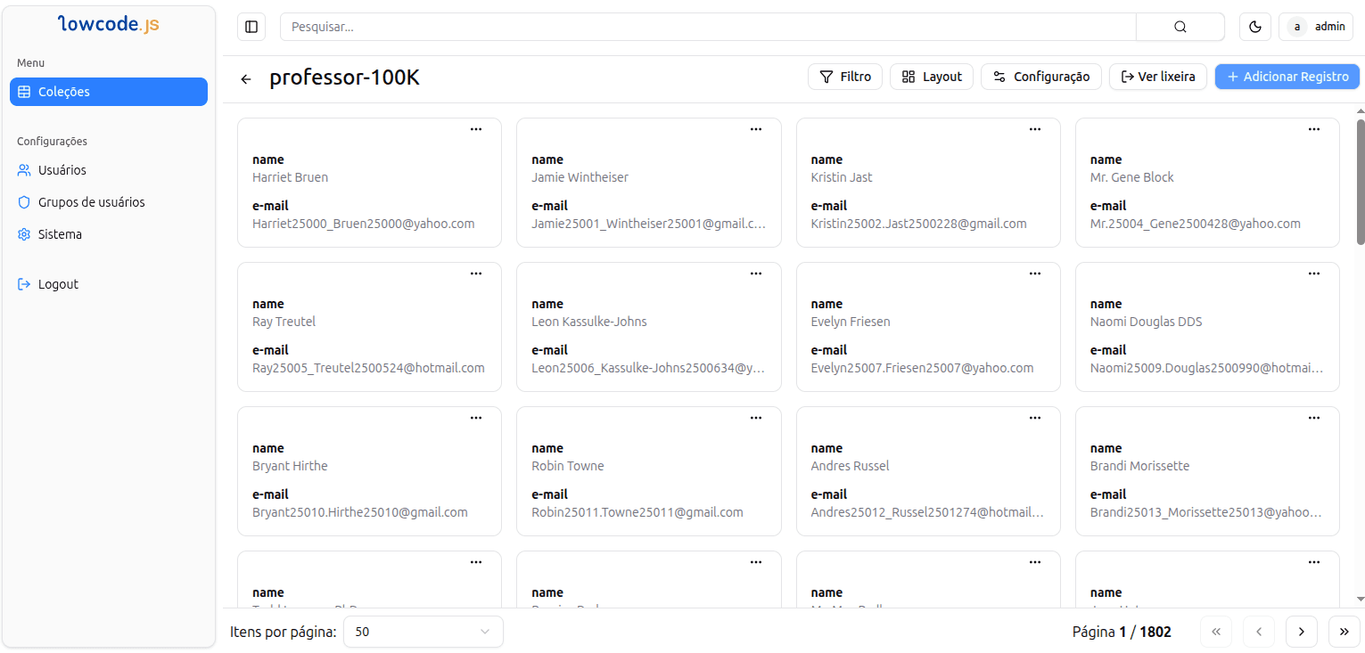This screenshot has width=1365, height=653.
Task: Open the 'Itens por página' dropdown
Action: (423, 631)
